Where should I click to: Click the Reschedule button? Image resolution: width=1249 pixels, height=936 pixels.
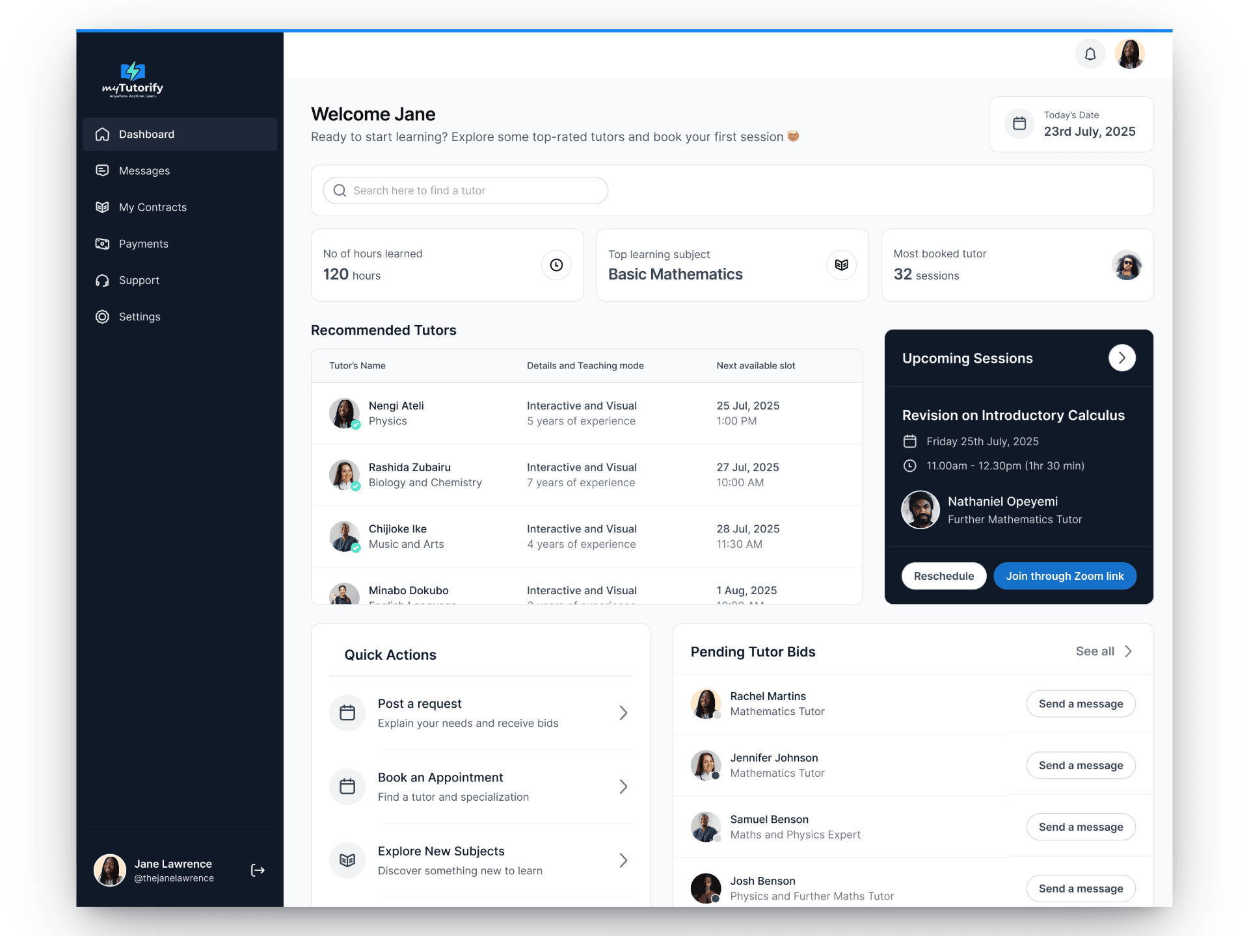click(943, 576)
